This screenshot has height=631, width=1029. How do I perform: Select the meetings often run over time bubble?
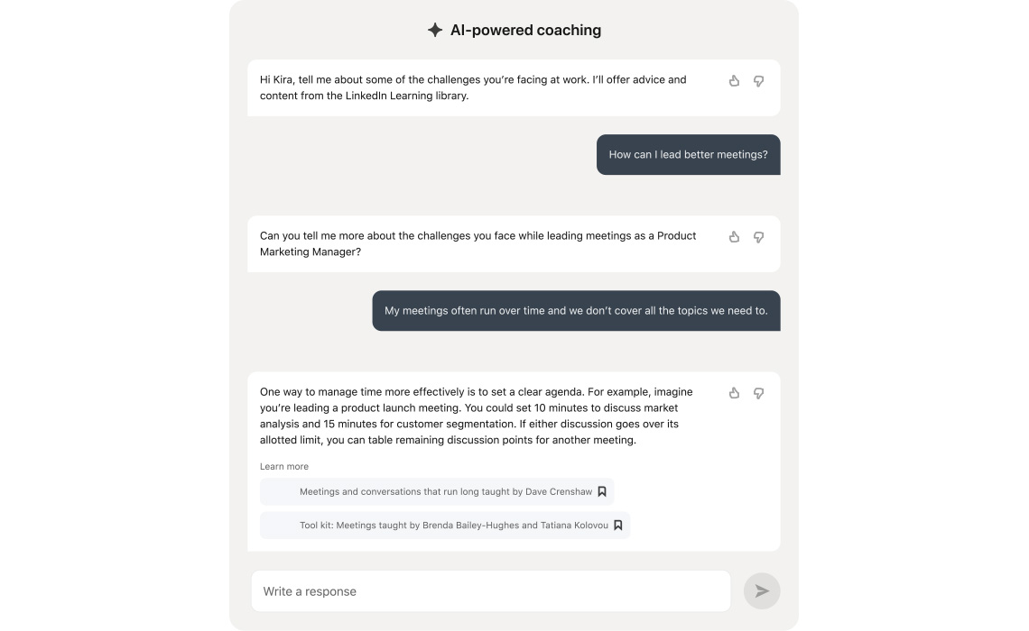point(576,311)
